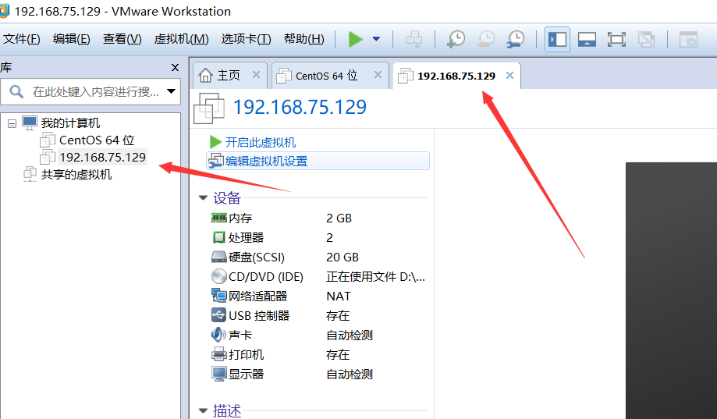Click the black VM preview thumbnail

pyautogui.click(x=671, y=290)
